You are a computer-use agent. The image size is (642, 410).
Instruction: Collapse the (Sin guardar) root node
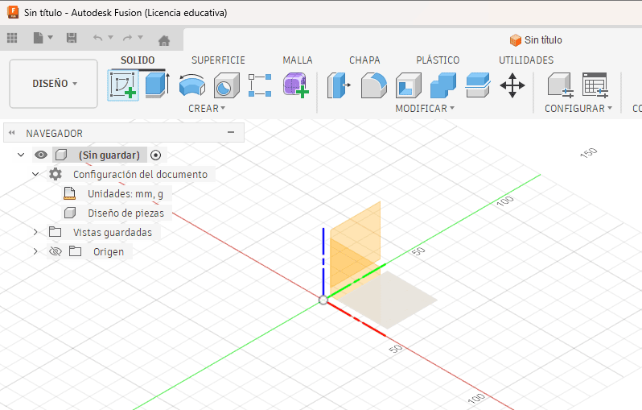tap(21, 155)
